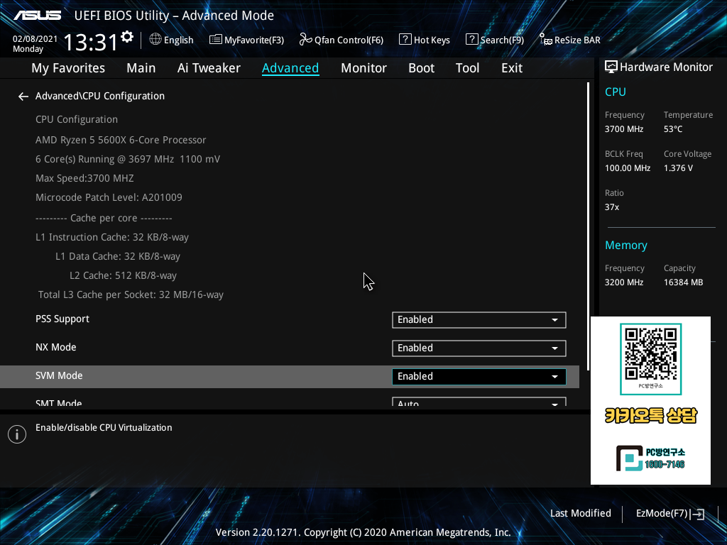Open the MyFavorite(F3) list icon
The width and height of the screenshot is (727, 545).
click(x=215, y=40)
